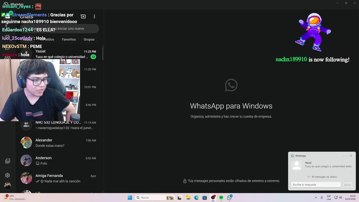Image resolution: width=359 pixels, height=202 pixels.
Task: Switch to OBS Studio in the taskbar
Action: tap(213, 198)
